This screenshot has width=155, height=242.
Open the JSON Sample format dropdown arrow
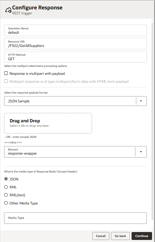tap(141, 101)
